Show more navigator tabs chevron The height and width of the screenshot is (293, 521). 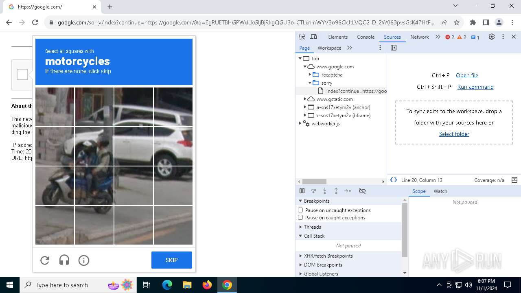(350, 48)
